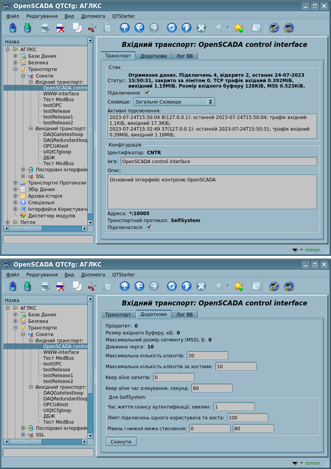The width and height of the screenshot is (331, 469).
Task: Click the add-to-favorites star icon in the upper window
Action: (x=238, y=28)
